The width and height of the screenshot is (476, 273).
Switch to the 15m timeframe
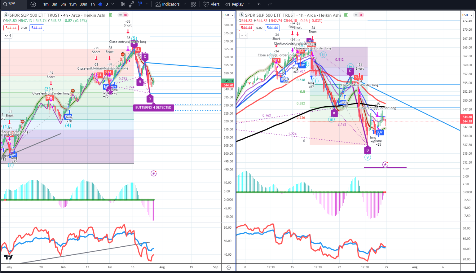(73, 4)
